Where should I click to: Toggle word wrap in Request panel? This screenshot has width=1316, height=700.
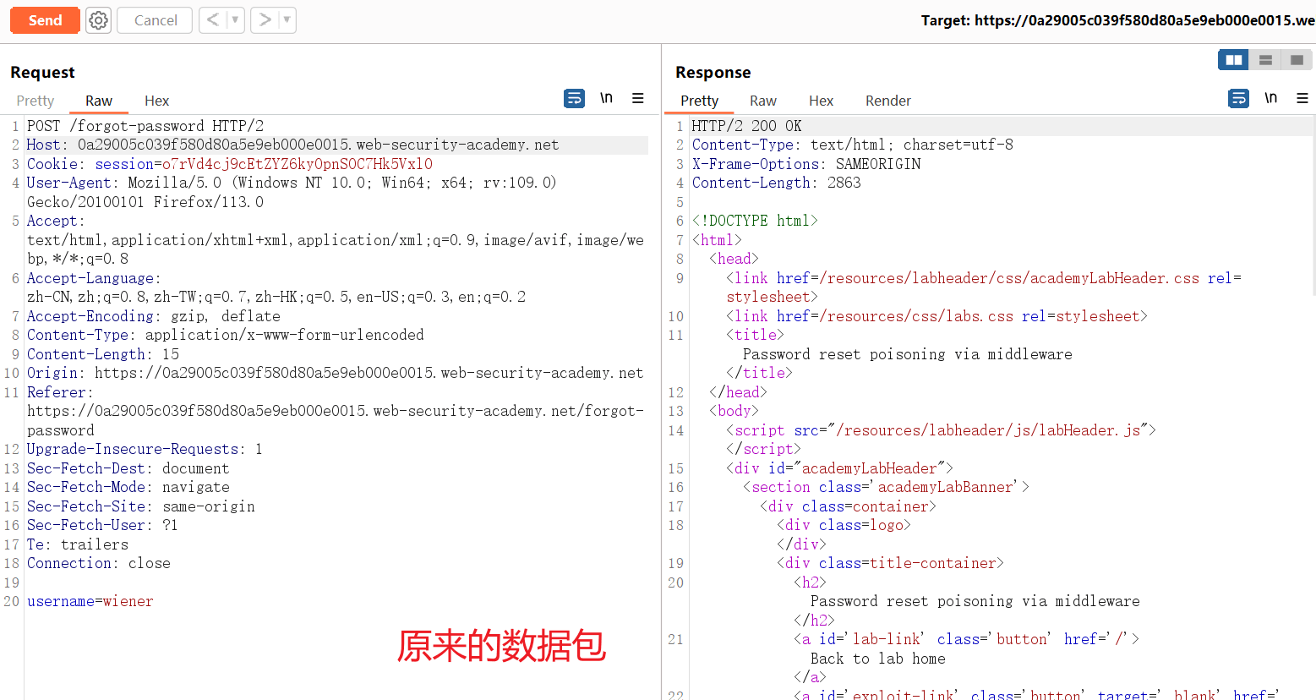574,99
